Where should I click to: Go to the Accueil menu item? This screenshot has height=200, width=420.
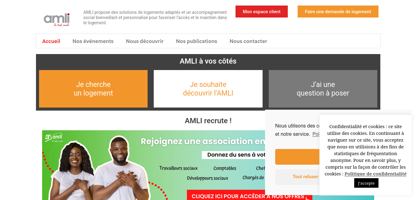click(51, 41)
